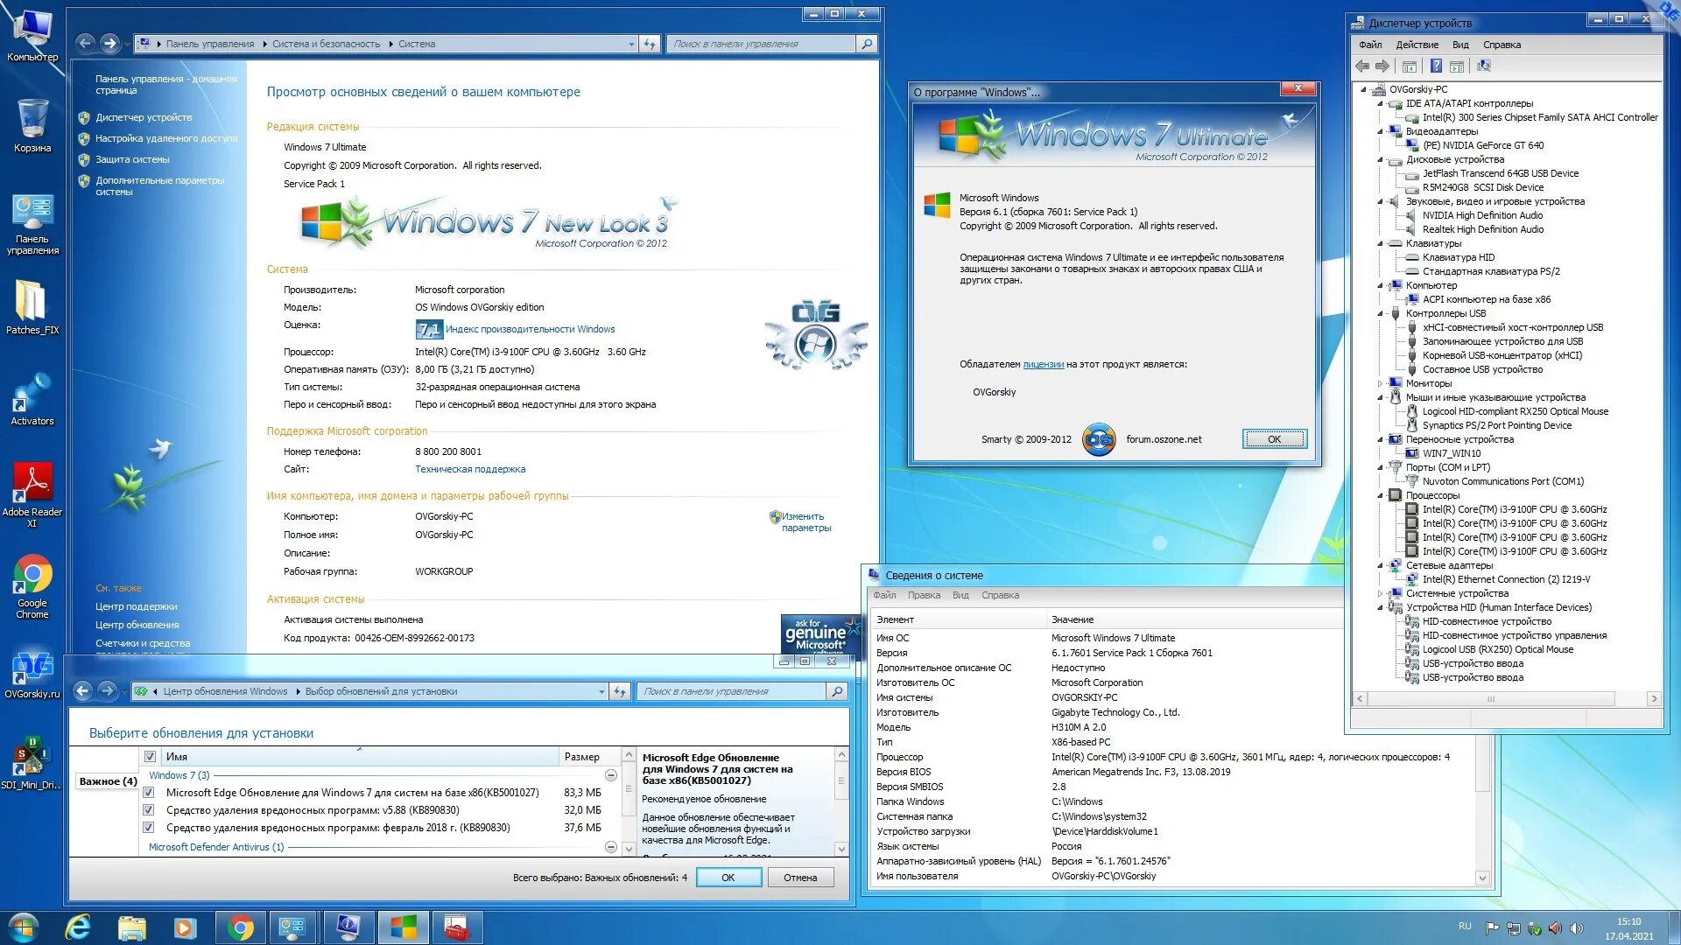Click the blue help icon in Device Manager toolbar
Viewport: 1681px width, 945px height.
(x=1436, y=66)
